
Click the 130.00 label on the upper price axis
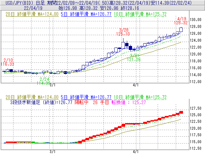tap(195, 20)
